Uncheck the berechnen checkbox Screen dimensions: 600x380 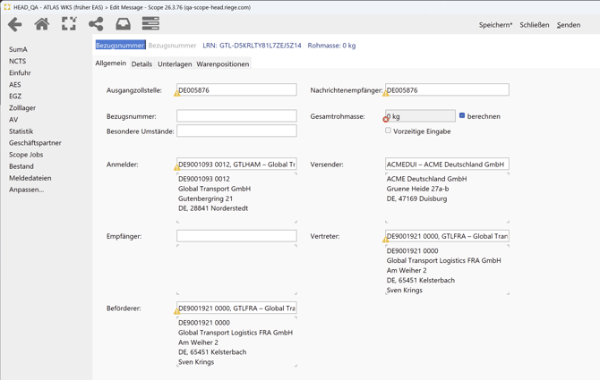(462, 115)
